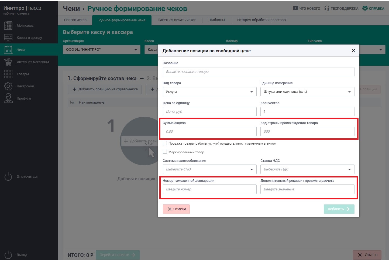Image resolution: width=389 pixels, height=260 pixels.
Task: Close the Добавление позиции dialog
Action: 353,51
